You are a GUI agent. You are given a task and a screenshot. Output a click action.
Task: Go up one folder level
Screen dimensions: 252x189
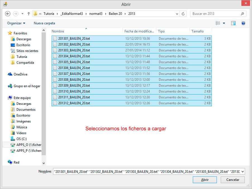[29, 14]
